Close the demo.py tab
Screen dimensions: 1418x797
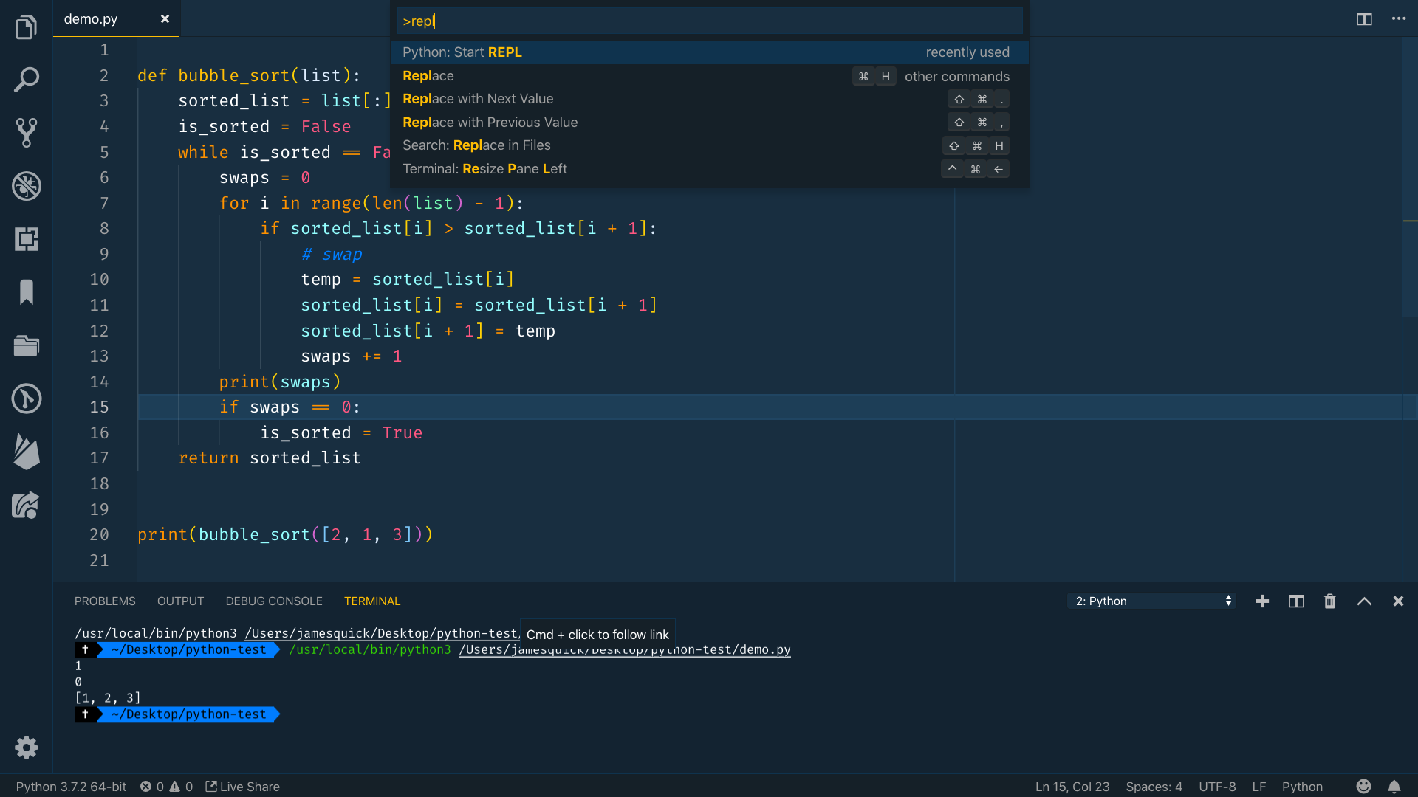[165, 19]
